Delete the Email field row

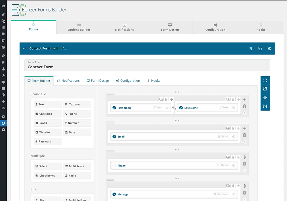click(x=233, y=128)
